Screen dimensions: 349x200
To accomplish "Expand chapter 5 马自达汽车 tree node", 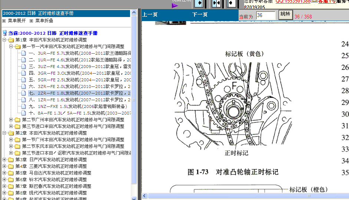I will coord(4,173).
